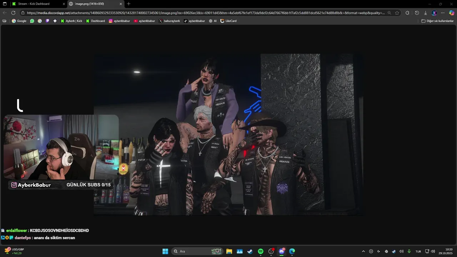Viewport: 457px width, 257px height.
Task: Open the WhatsApp bookmark icon
Action: coord(32,21)
